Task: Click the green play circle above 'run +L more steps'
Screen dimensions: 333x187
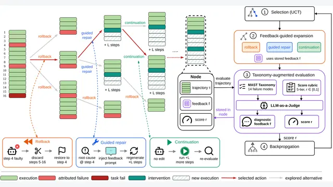Action: [185, 151]
